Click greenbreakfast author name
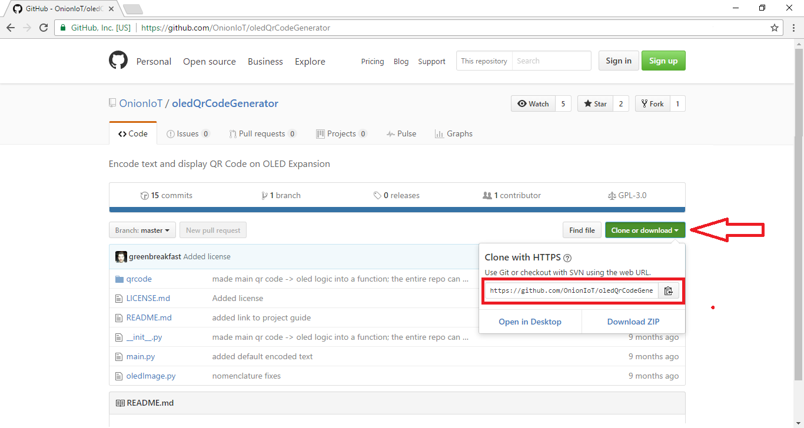The image size is (804, 428). pyautogui.click(x=155, y=257)
